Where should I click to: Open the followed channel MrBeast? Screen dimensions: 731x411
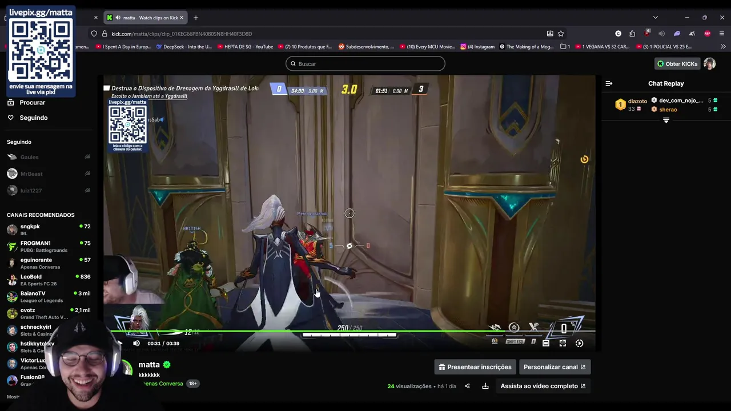coord(48,174)
